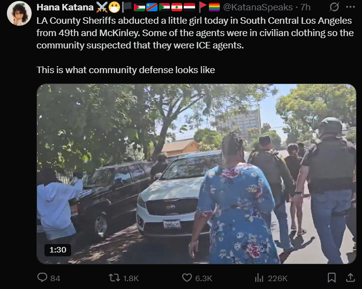Viewport: 362px width, 289px height.
Task: Like the post with the heart icon
Action: (x=187, y=278)
